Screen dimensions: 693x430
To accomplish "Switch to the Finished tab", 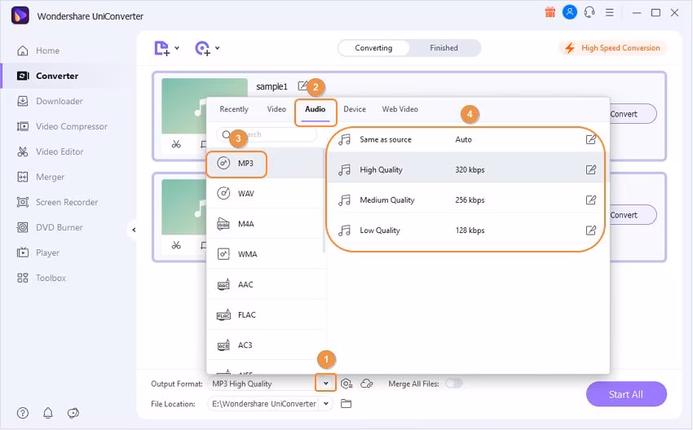I will tap(444, 48).
